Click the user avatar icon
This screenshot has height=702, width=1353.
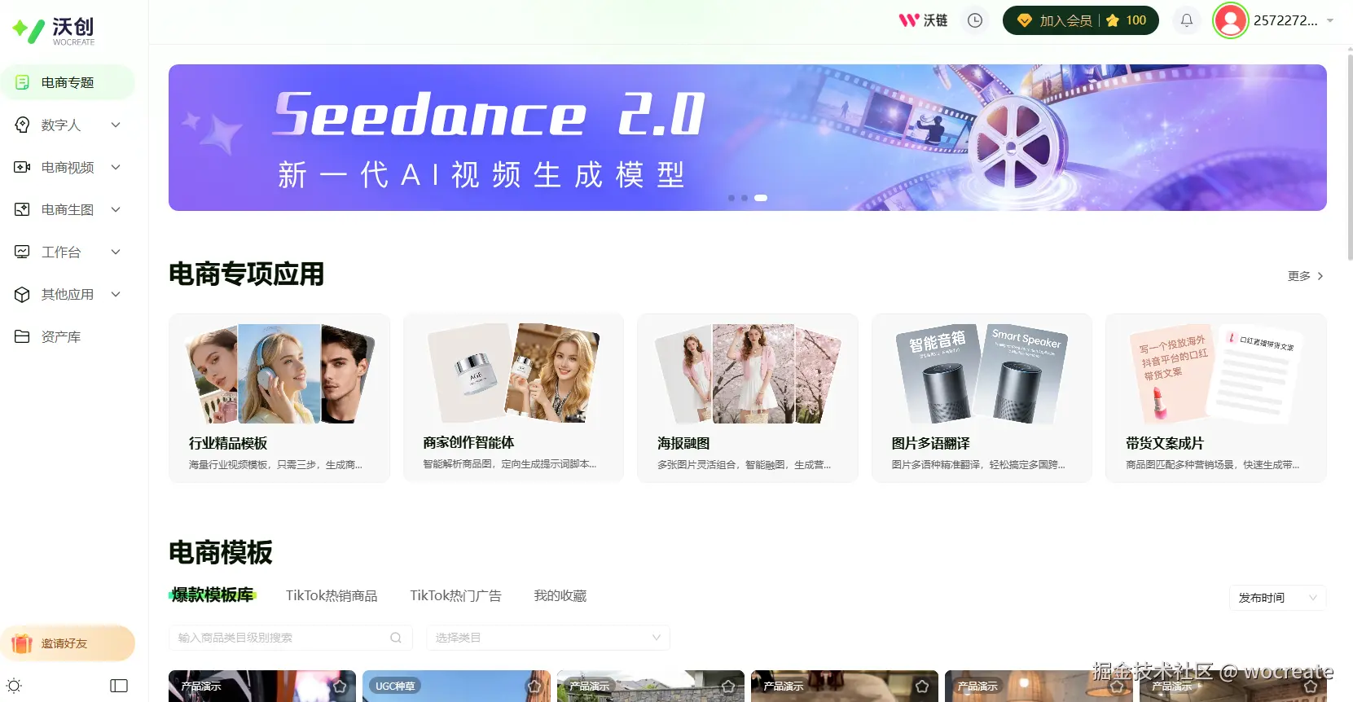coord(1231,20)
